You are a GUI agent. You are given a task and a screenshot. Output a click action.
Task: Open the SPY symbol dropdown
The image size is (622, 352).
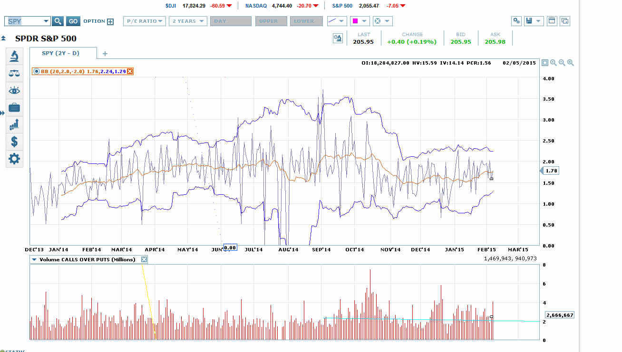click(x=46, y=21)
